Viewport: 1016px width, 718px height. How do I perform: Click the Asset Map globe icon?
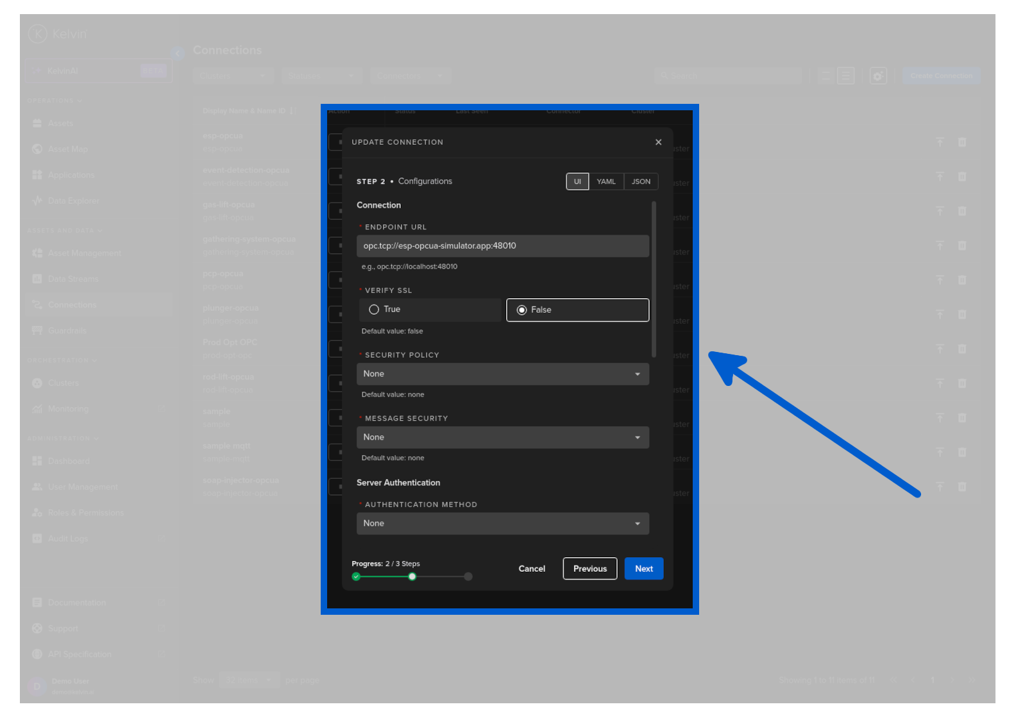point(37,149)
